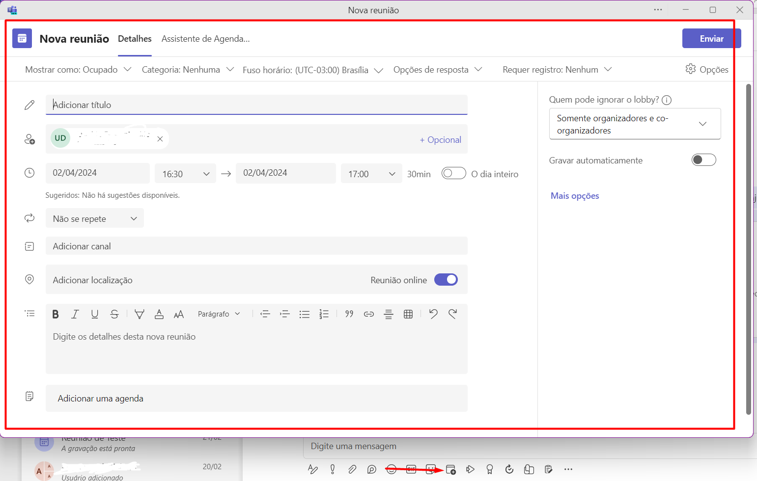Image resolution: width=757 pixels, height=481 pixels.
Task: Attach a file with the paperclip icon
Action: click(x=352, y=469)
